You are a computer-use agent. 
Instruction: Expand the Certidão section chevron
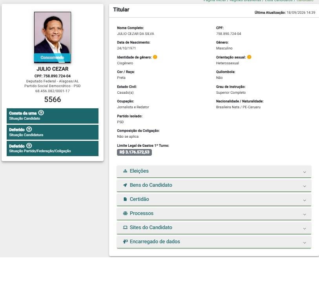[x=304, y=200]
